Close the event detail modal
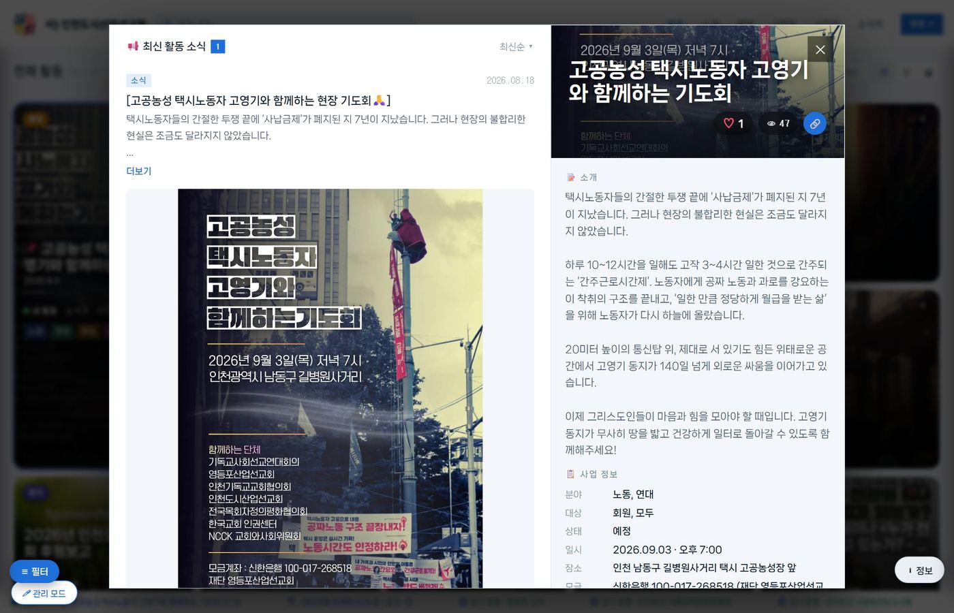Screen dimensions: 954x613 tap(820, 49)
